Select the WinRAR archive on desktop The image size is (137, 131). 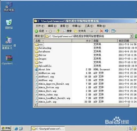click(x=9, y=60)
